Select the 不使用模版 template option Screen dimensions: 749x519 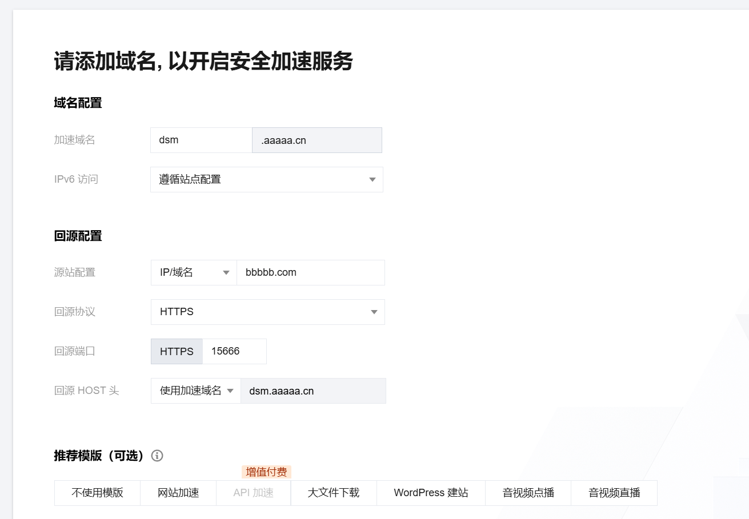coord(97,493)
